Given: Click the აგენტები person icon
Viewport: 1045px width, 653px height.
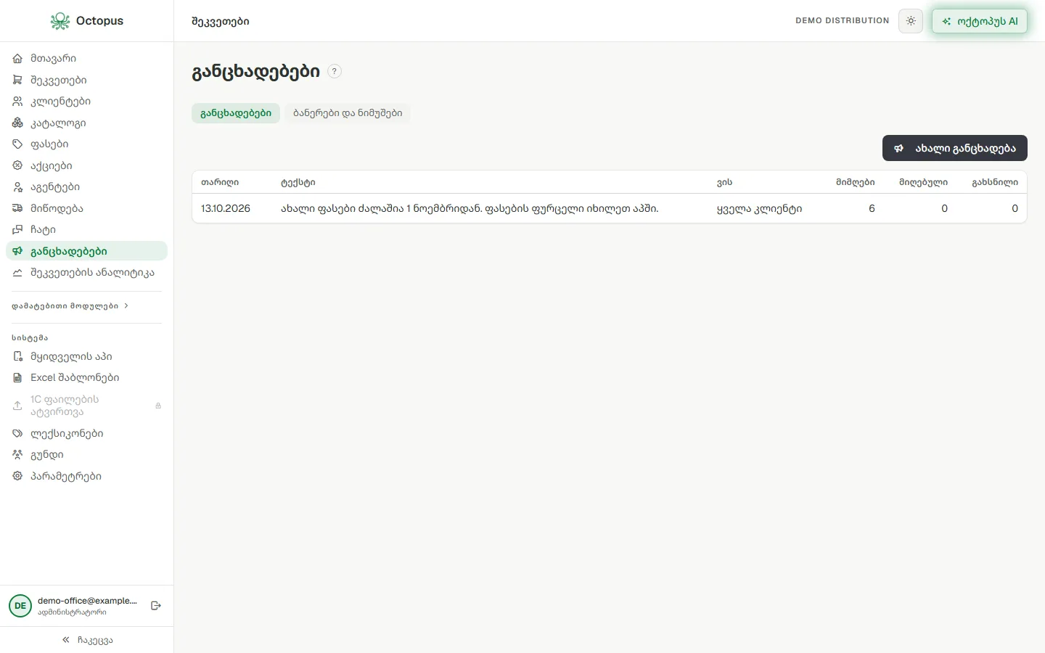Looking at the screenshot, I should [x=17, y=186].
